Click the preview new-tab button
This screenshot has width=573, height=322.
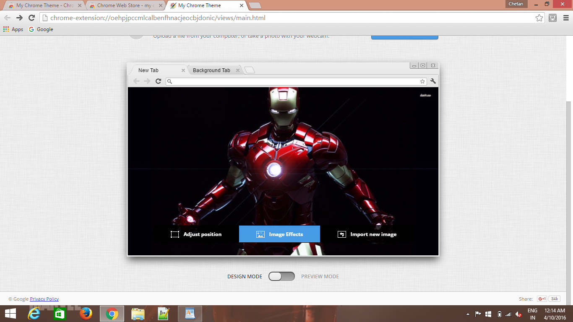[x=250, y=70]
